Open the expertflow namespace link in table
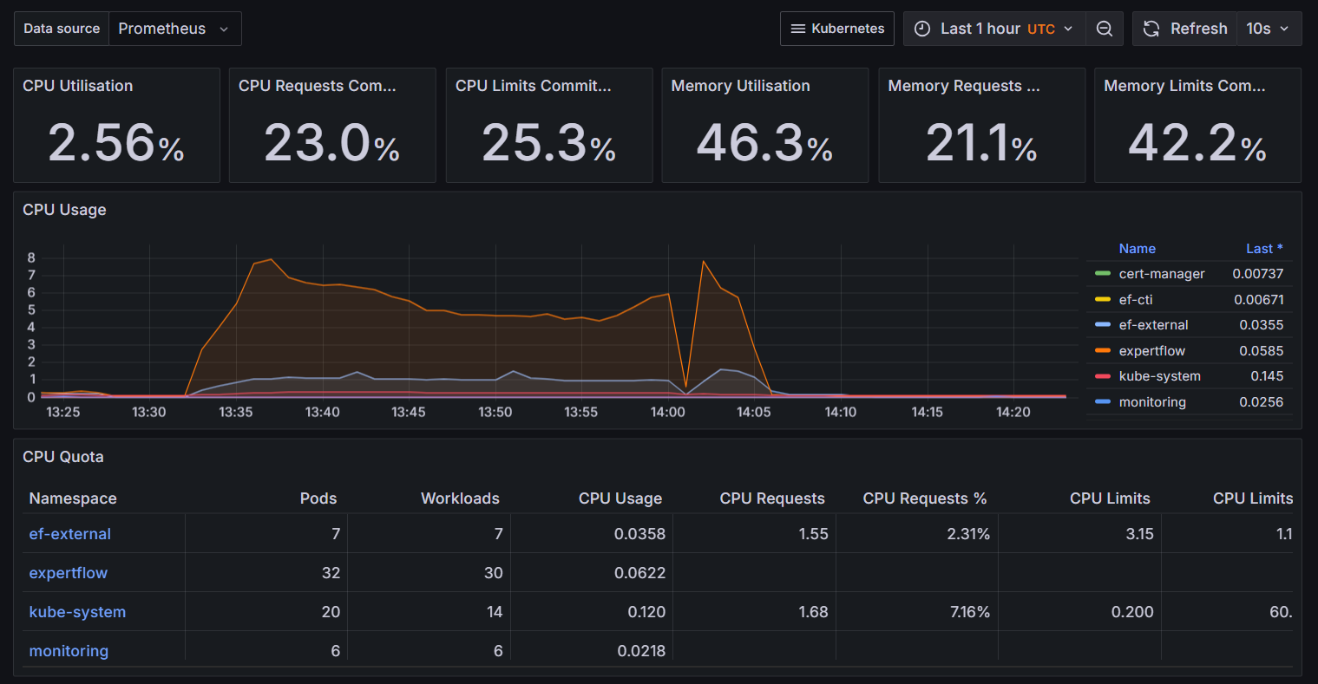 69,573
